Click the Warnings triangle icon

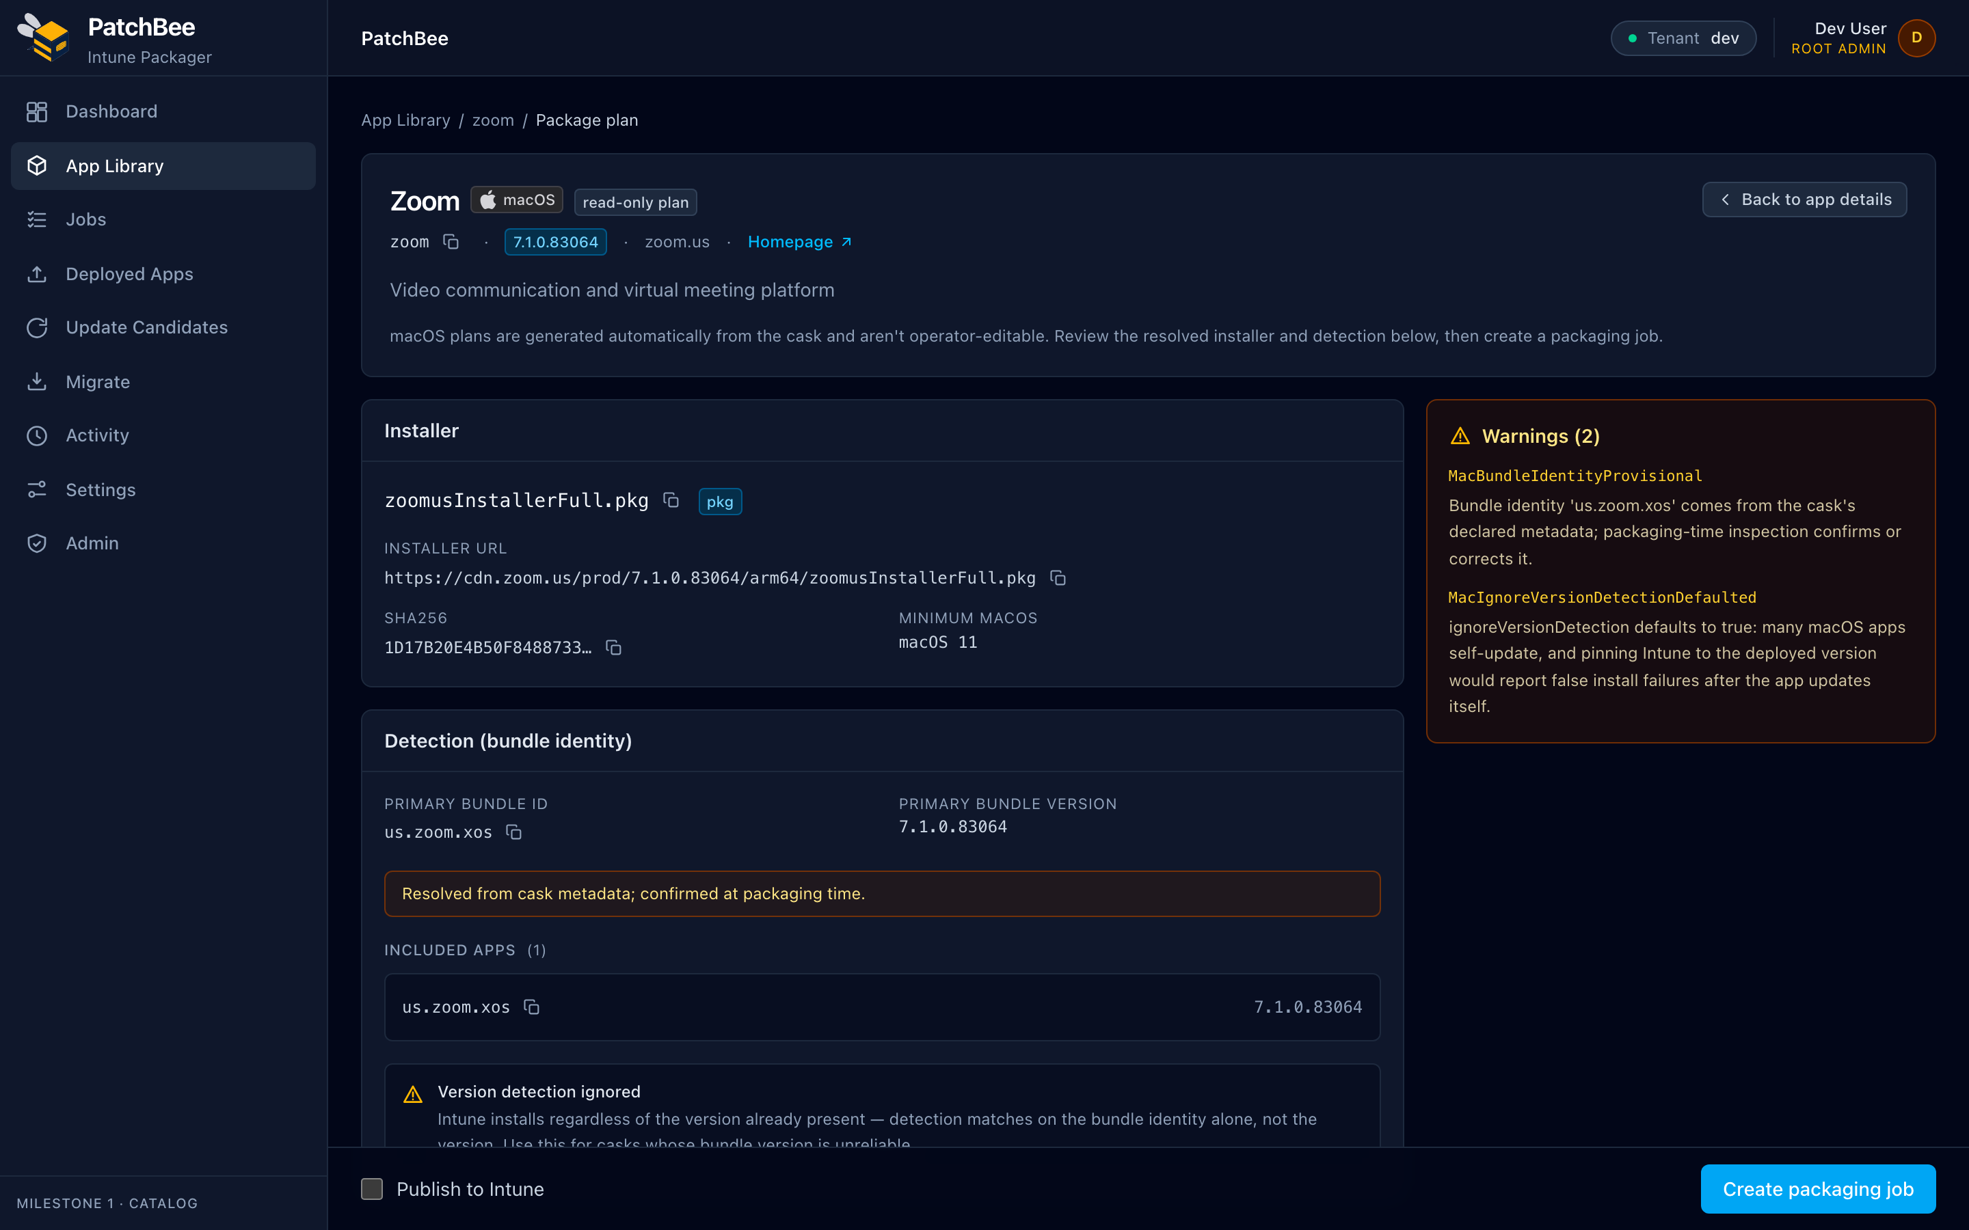coord(1460,436)
